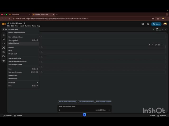Open the File menu
This screenshot has width=169, height=126.
pos(8,26)
